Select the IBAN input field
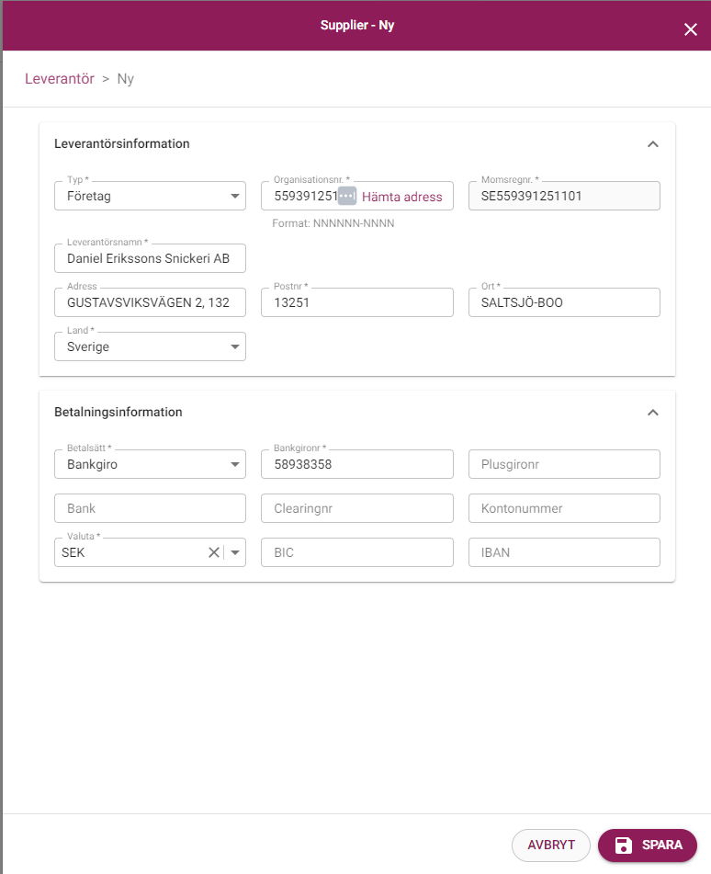The image size is (711, 874). 564,552
